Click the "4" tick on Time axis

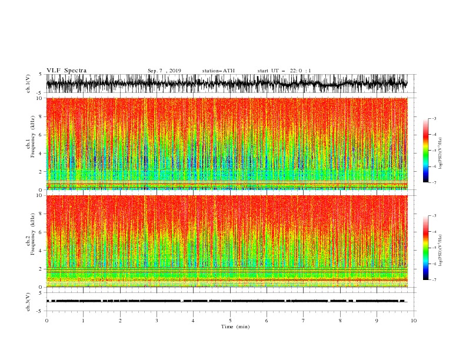pyautogui.click(x=193, y=321)
